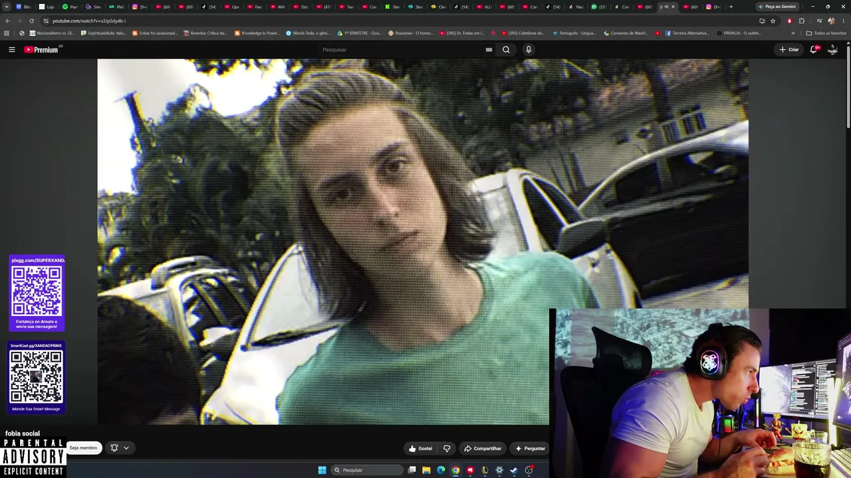Go to the YouTube Premium home logo

pyautogui.click(x=43, y=49)
